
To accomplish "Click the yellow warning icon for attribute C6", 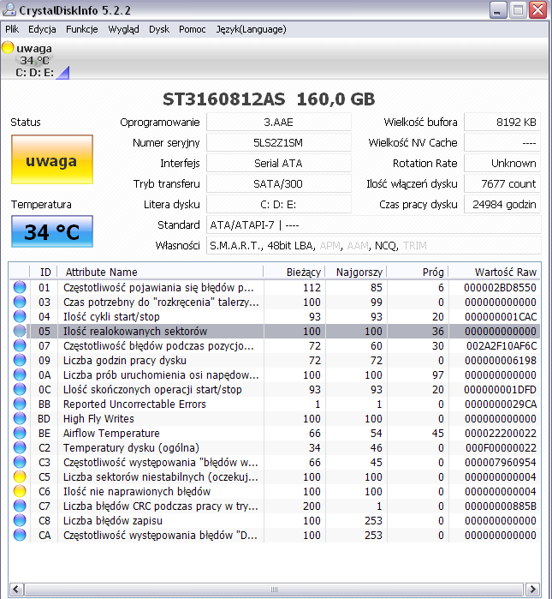I will (x=20, y=491).
